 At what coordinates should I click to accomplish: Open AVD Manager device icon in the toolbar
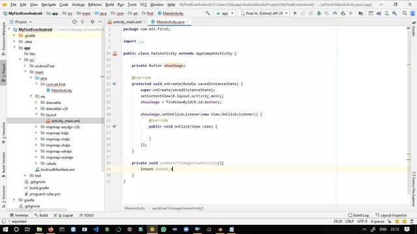click(386, 13)
